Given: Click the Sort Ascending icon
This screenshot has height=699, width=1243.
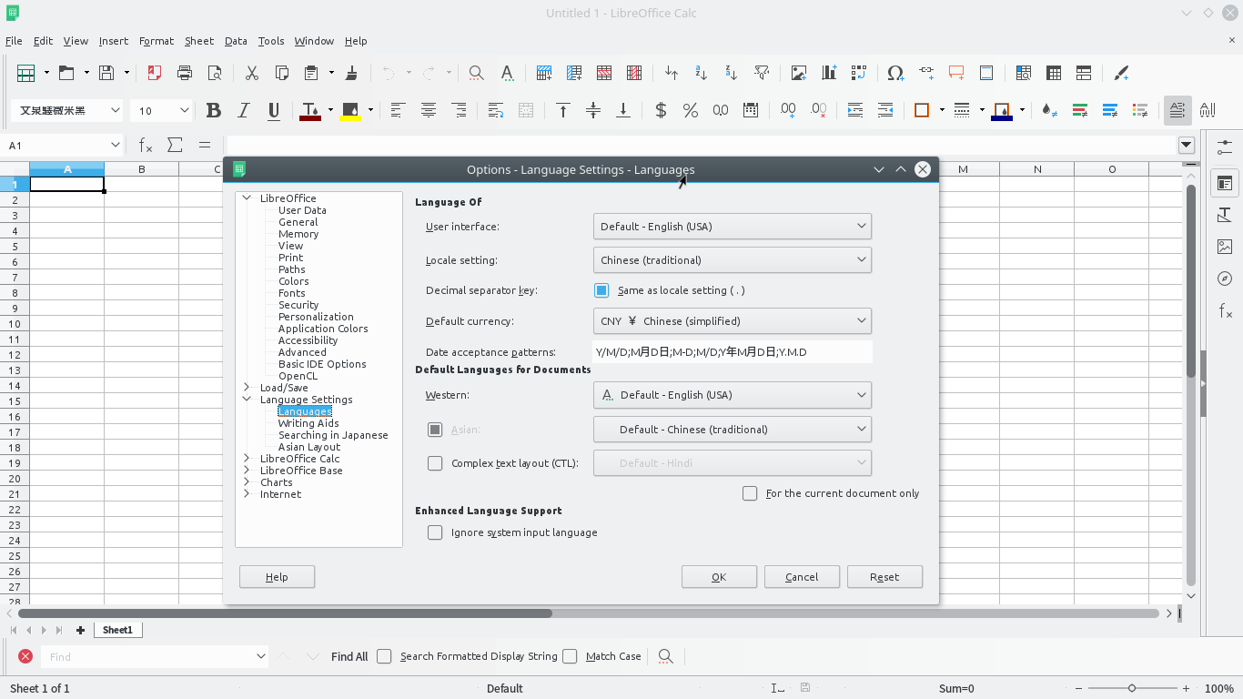Looking at the screenshot, I should (x=701, y=73).
